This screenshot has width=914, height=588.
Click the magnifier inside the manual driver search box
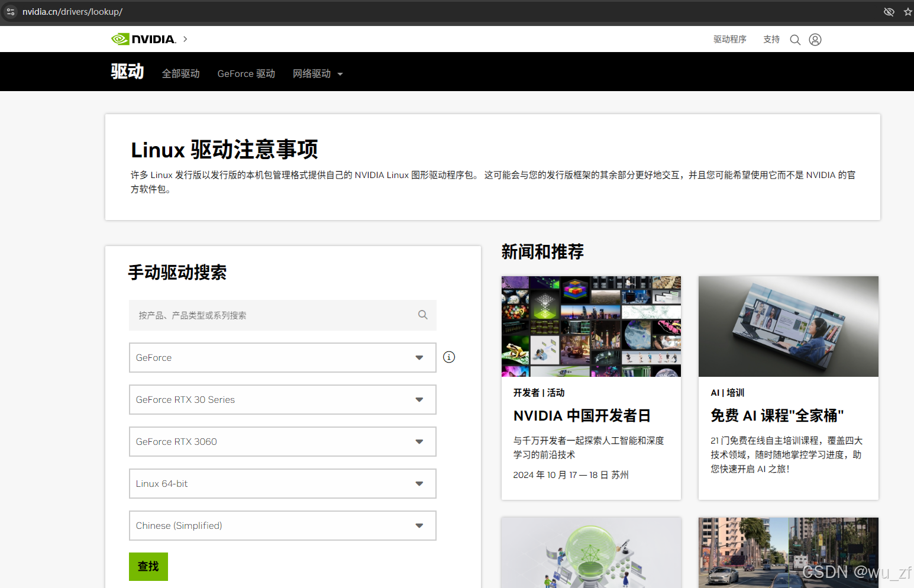(422, 314)
